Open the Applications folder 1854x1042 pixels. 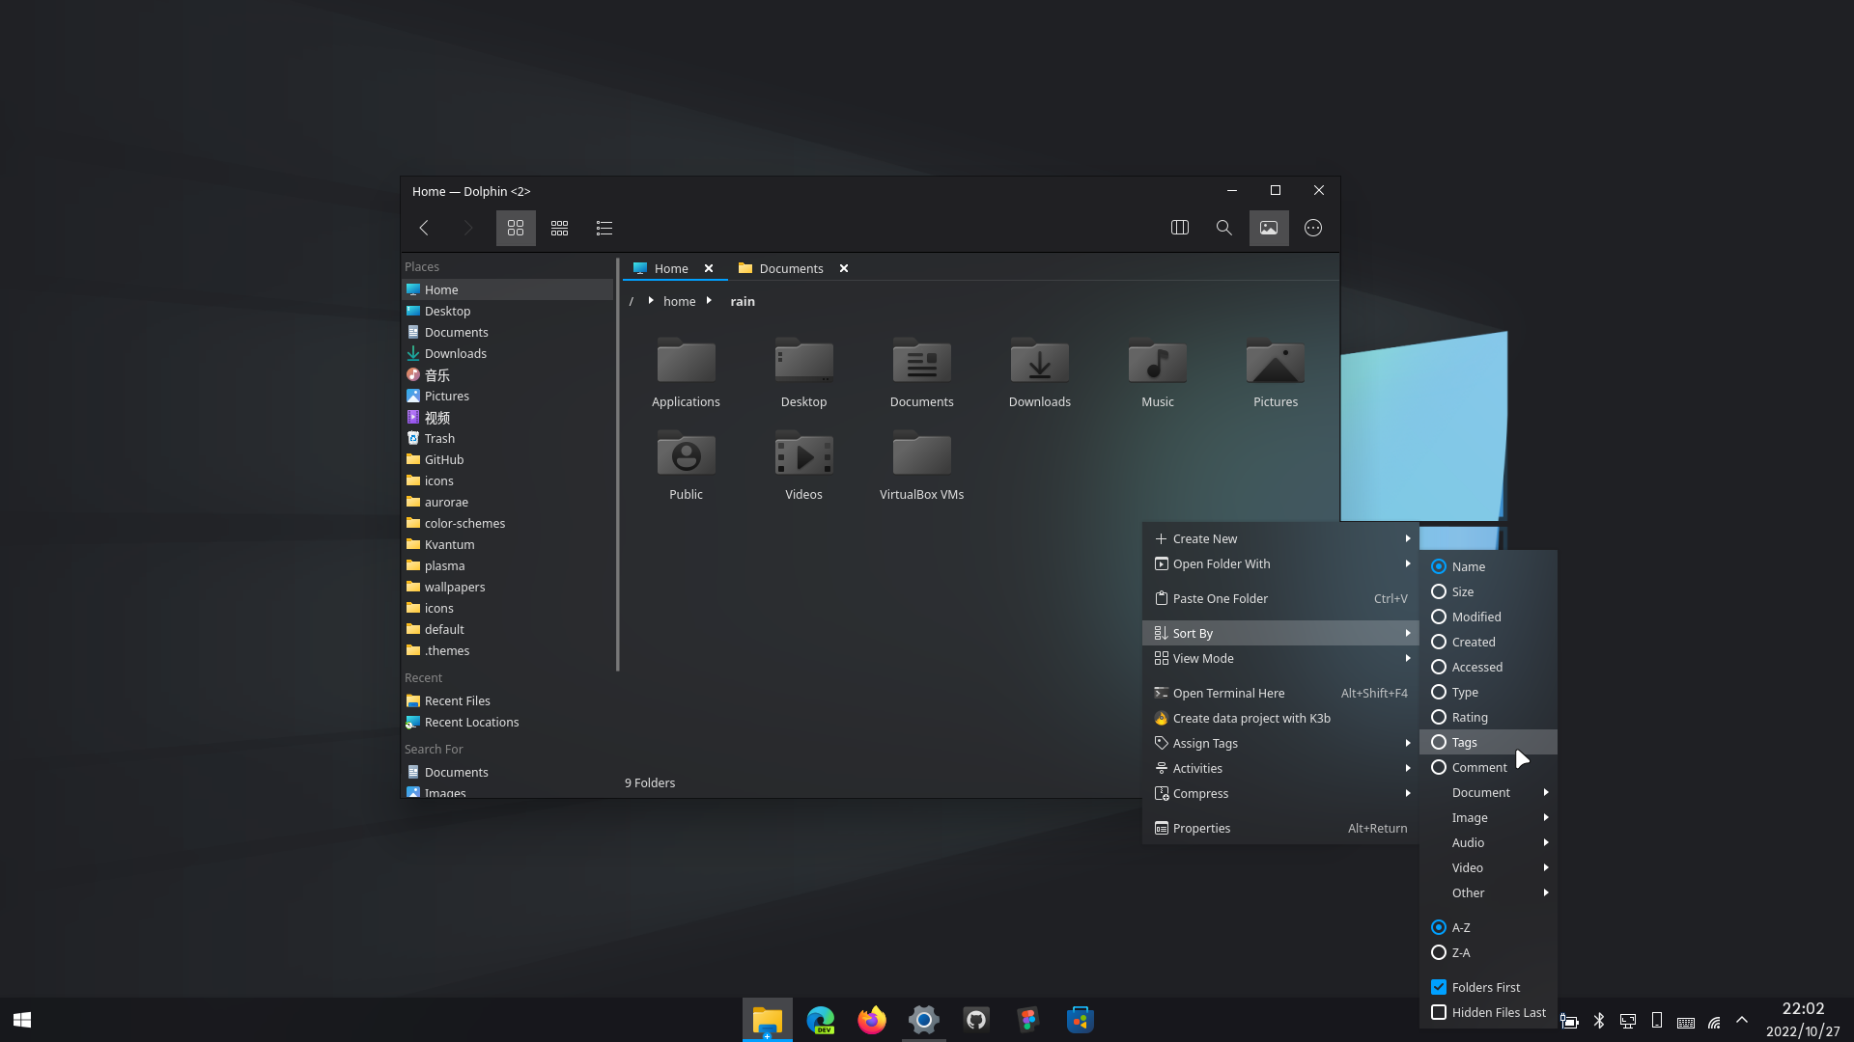coord(686,372)
